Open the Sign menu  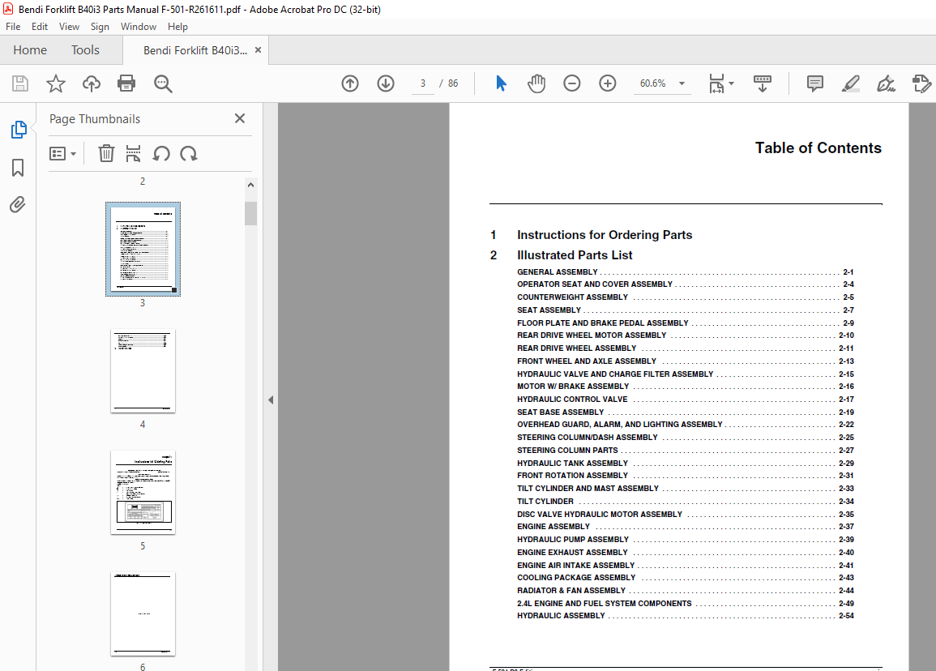tap(100, 26)
